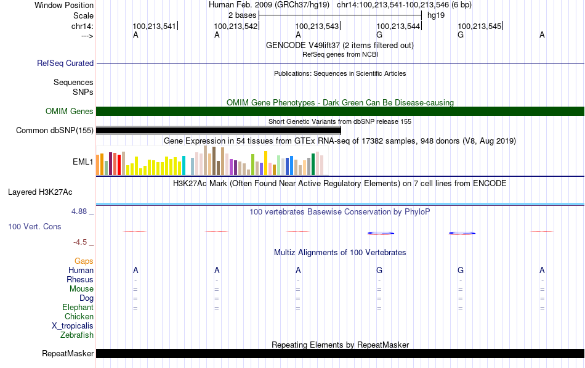Click the black RepeatMasker repeat element bar
The height and width of the screenshot is (368, 585).
click(x=340, y=353)
